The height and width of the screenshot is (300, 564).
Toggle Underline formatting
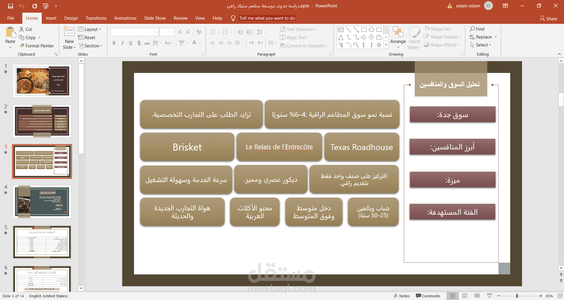[130, 43]
